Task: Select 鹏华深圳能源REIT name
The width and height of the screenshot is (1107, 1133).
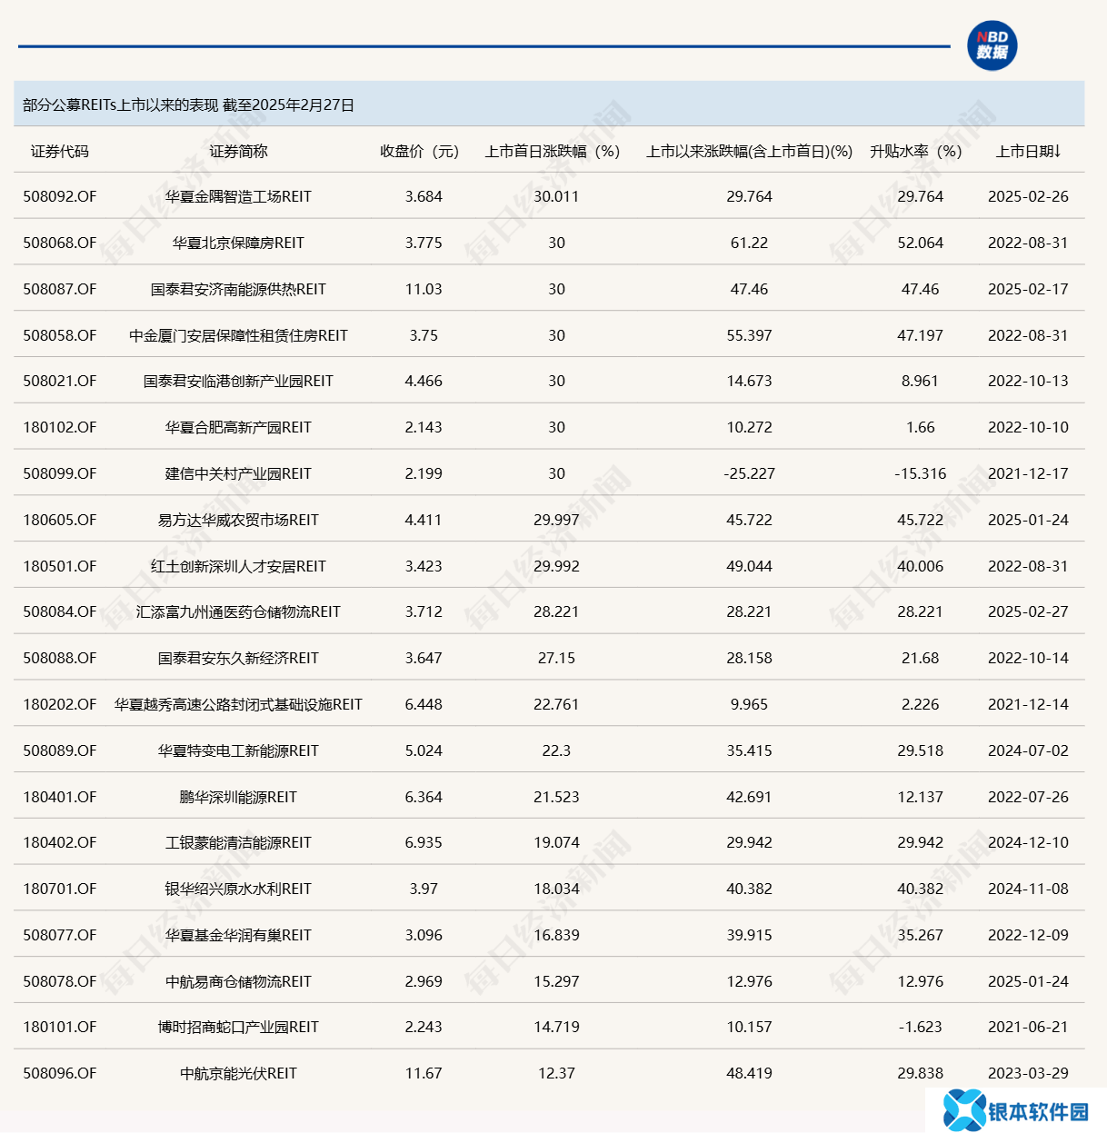Action: tap(238, 797)
